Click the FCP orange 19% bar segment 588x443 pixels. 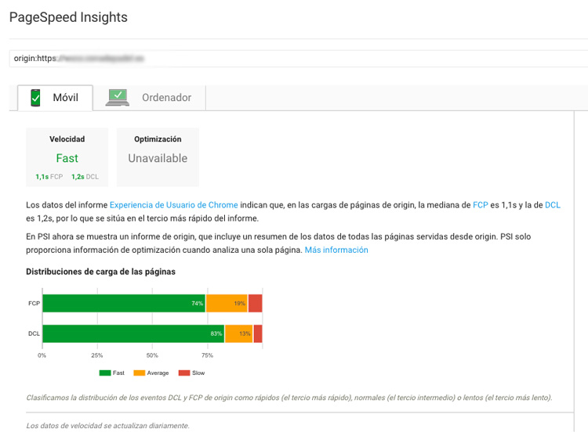(227, 304)
